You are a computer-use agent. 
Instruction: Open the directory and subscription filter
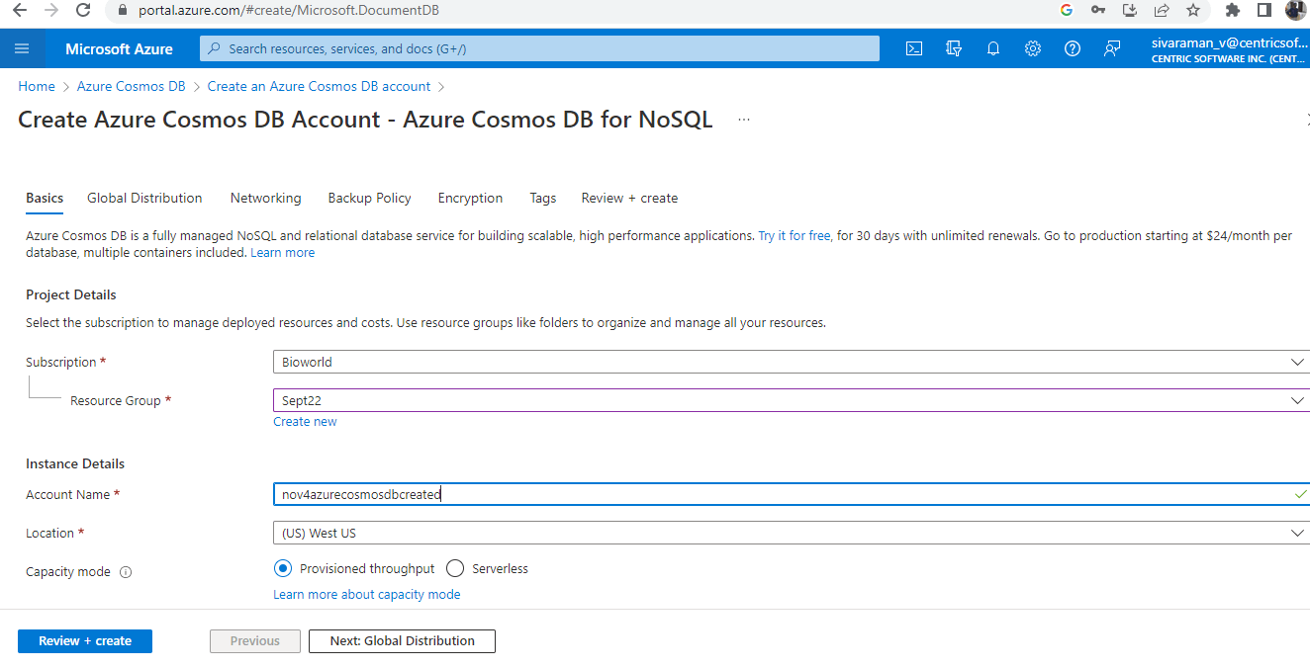tap(953, 47)
